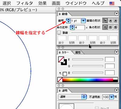The image size is (121, 109).
Task: Click the fill/stroke None swatch in Color panel
Action: tap(60, 80)
